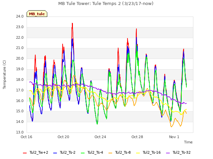
Task: Click the highest red peak above 23
Action: tap(73, 24)
